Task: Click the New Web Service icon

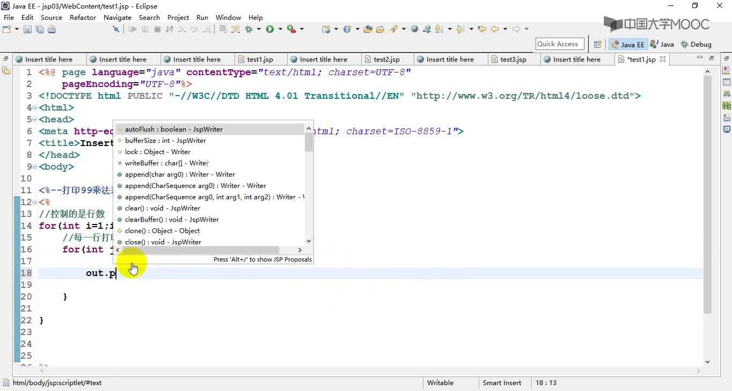Action: [x=347, y=29]
